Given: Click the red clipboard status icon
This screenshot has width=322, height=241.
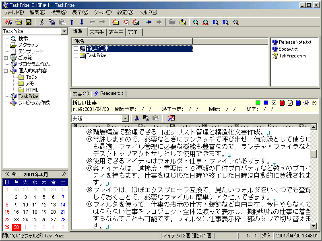Looking at the screenshot, I should 282,103.
